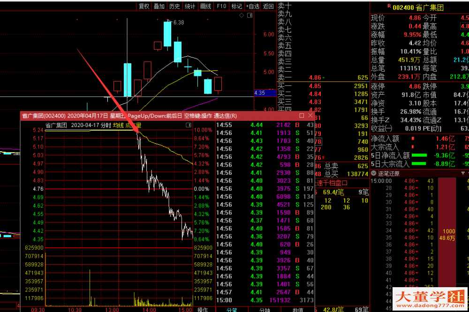
Task: Maximize the 省广集团 popup window
Action: (x=302, y=115)
